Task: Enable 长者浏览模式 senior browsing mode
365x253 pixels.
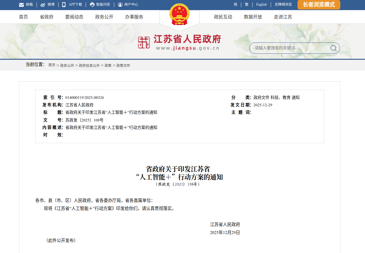Action: click(319, 5)
